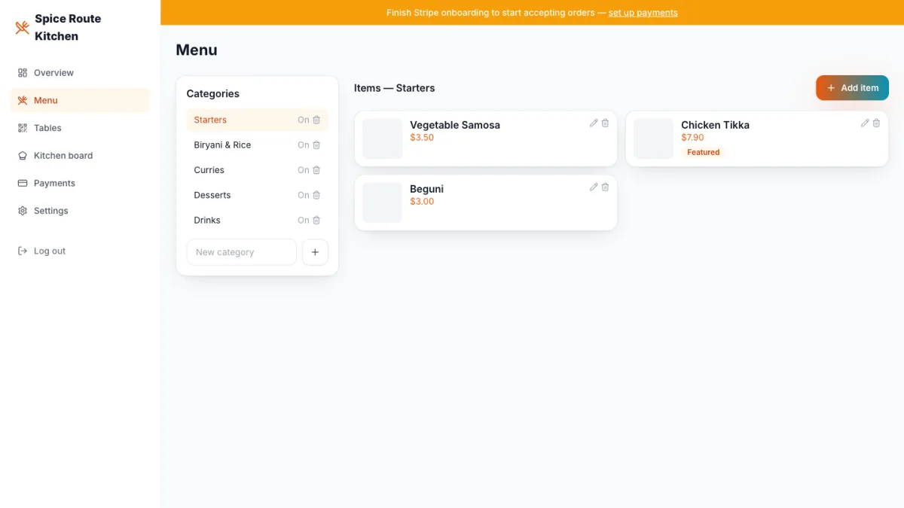The width and height of the screenshot is (904, 508).
Task: Click the Overview grid icon in sidebar
Action: click(23, 73)
